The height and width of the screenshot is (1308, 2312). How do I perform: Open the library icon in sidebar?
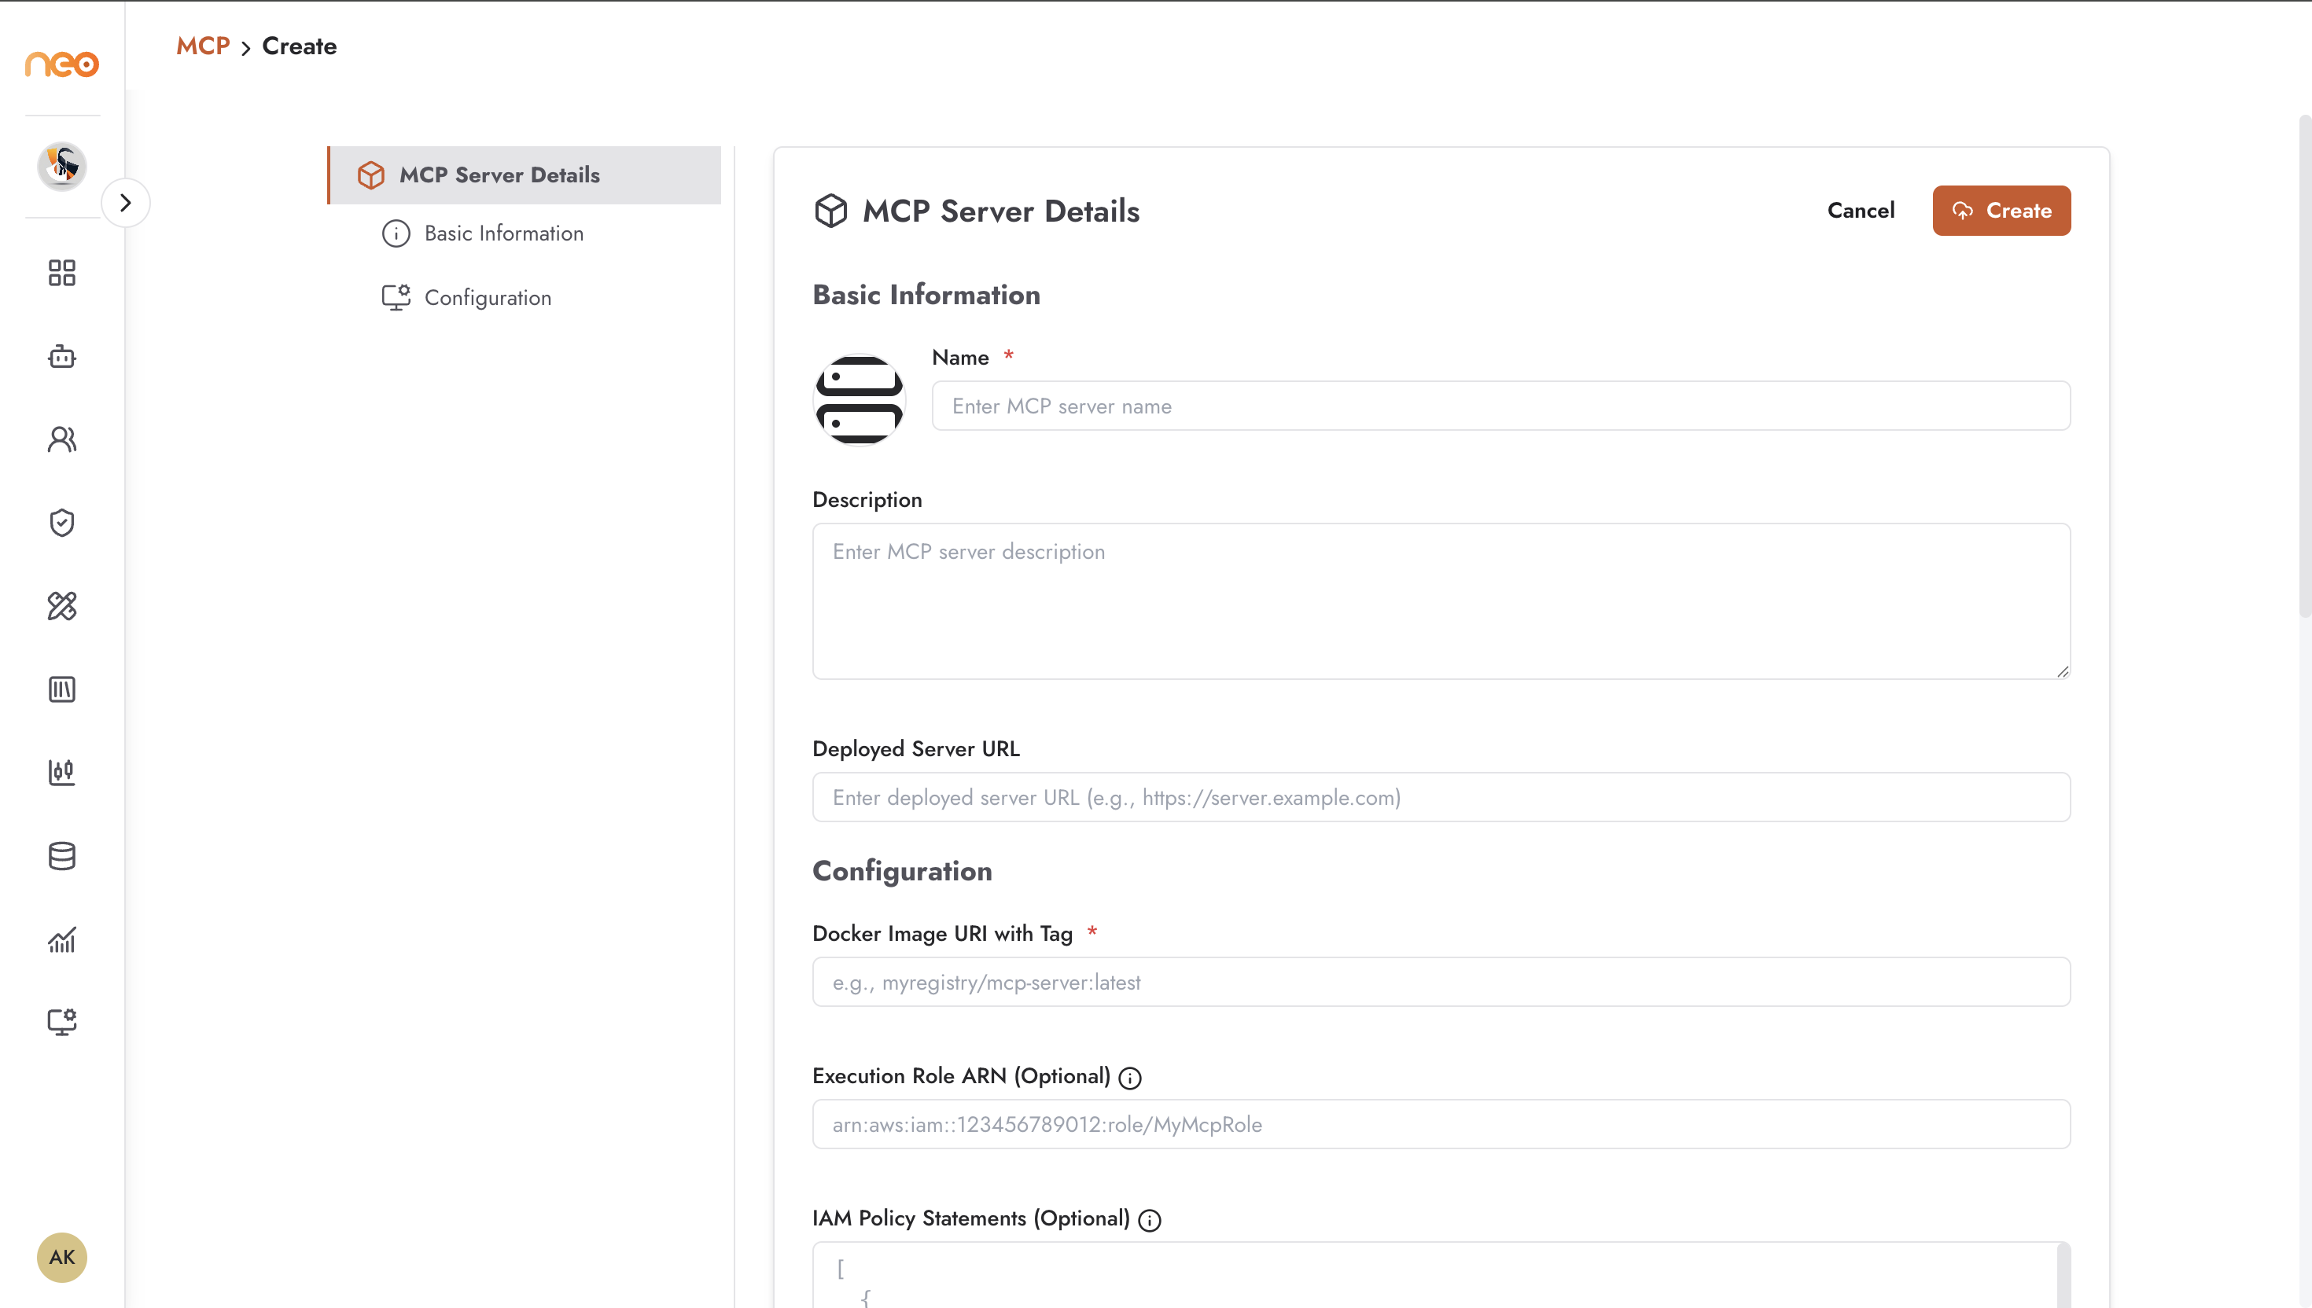click(62, 689)
